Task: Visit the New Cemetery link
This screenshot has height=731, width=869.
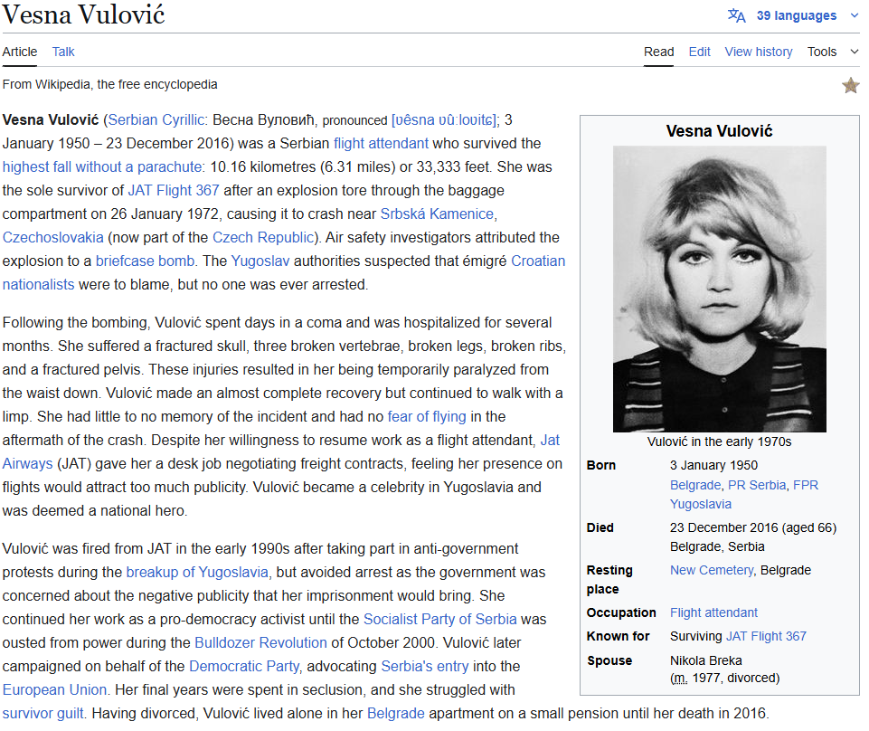Action: 712,570
